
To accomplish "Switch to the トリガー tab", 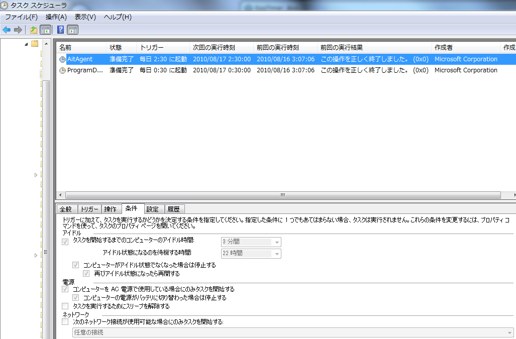I will pos(89,209).
